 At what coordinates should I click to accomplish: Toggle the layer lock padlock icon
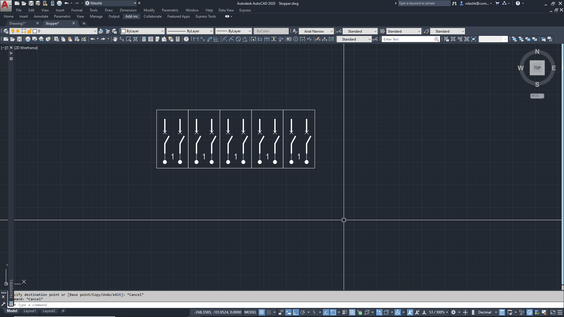pos(30,31)
